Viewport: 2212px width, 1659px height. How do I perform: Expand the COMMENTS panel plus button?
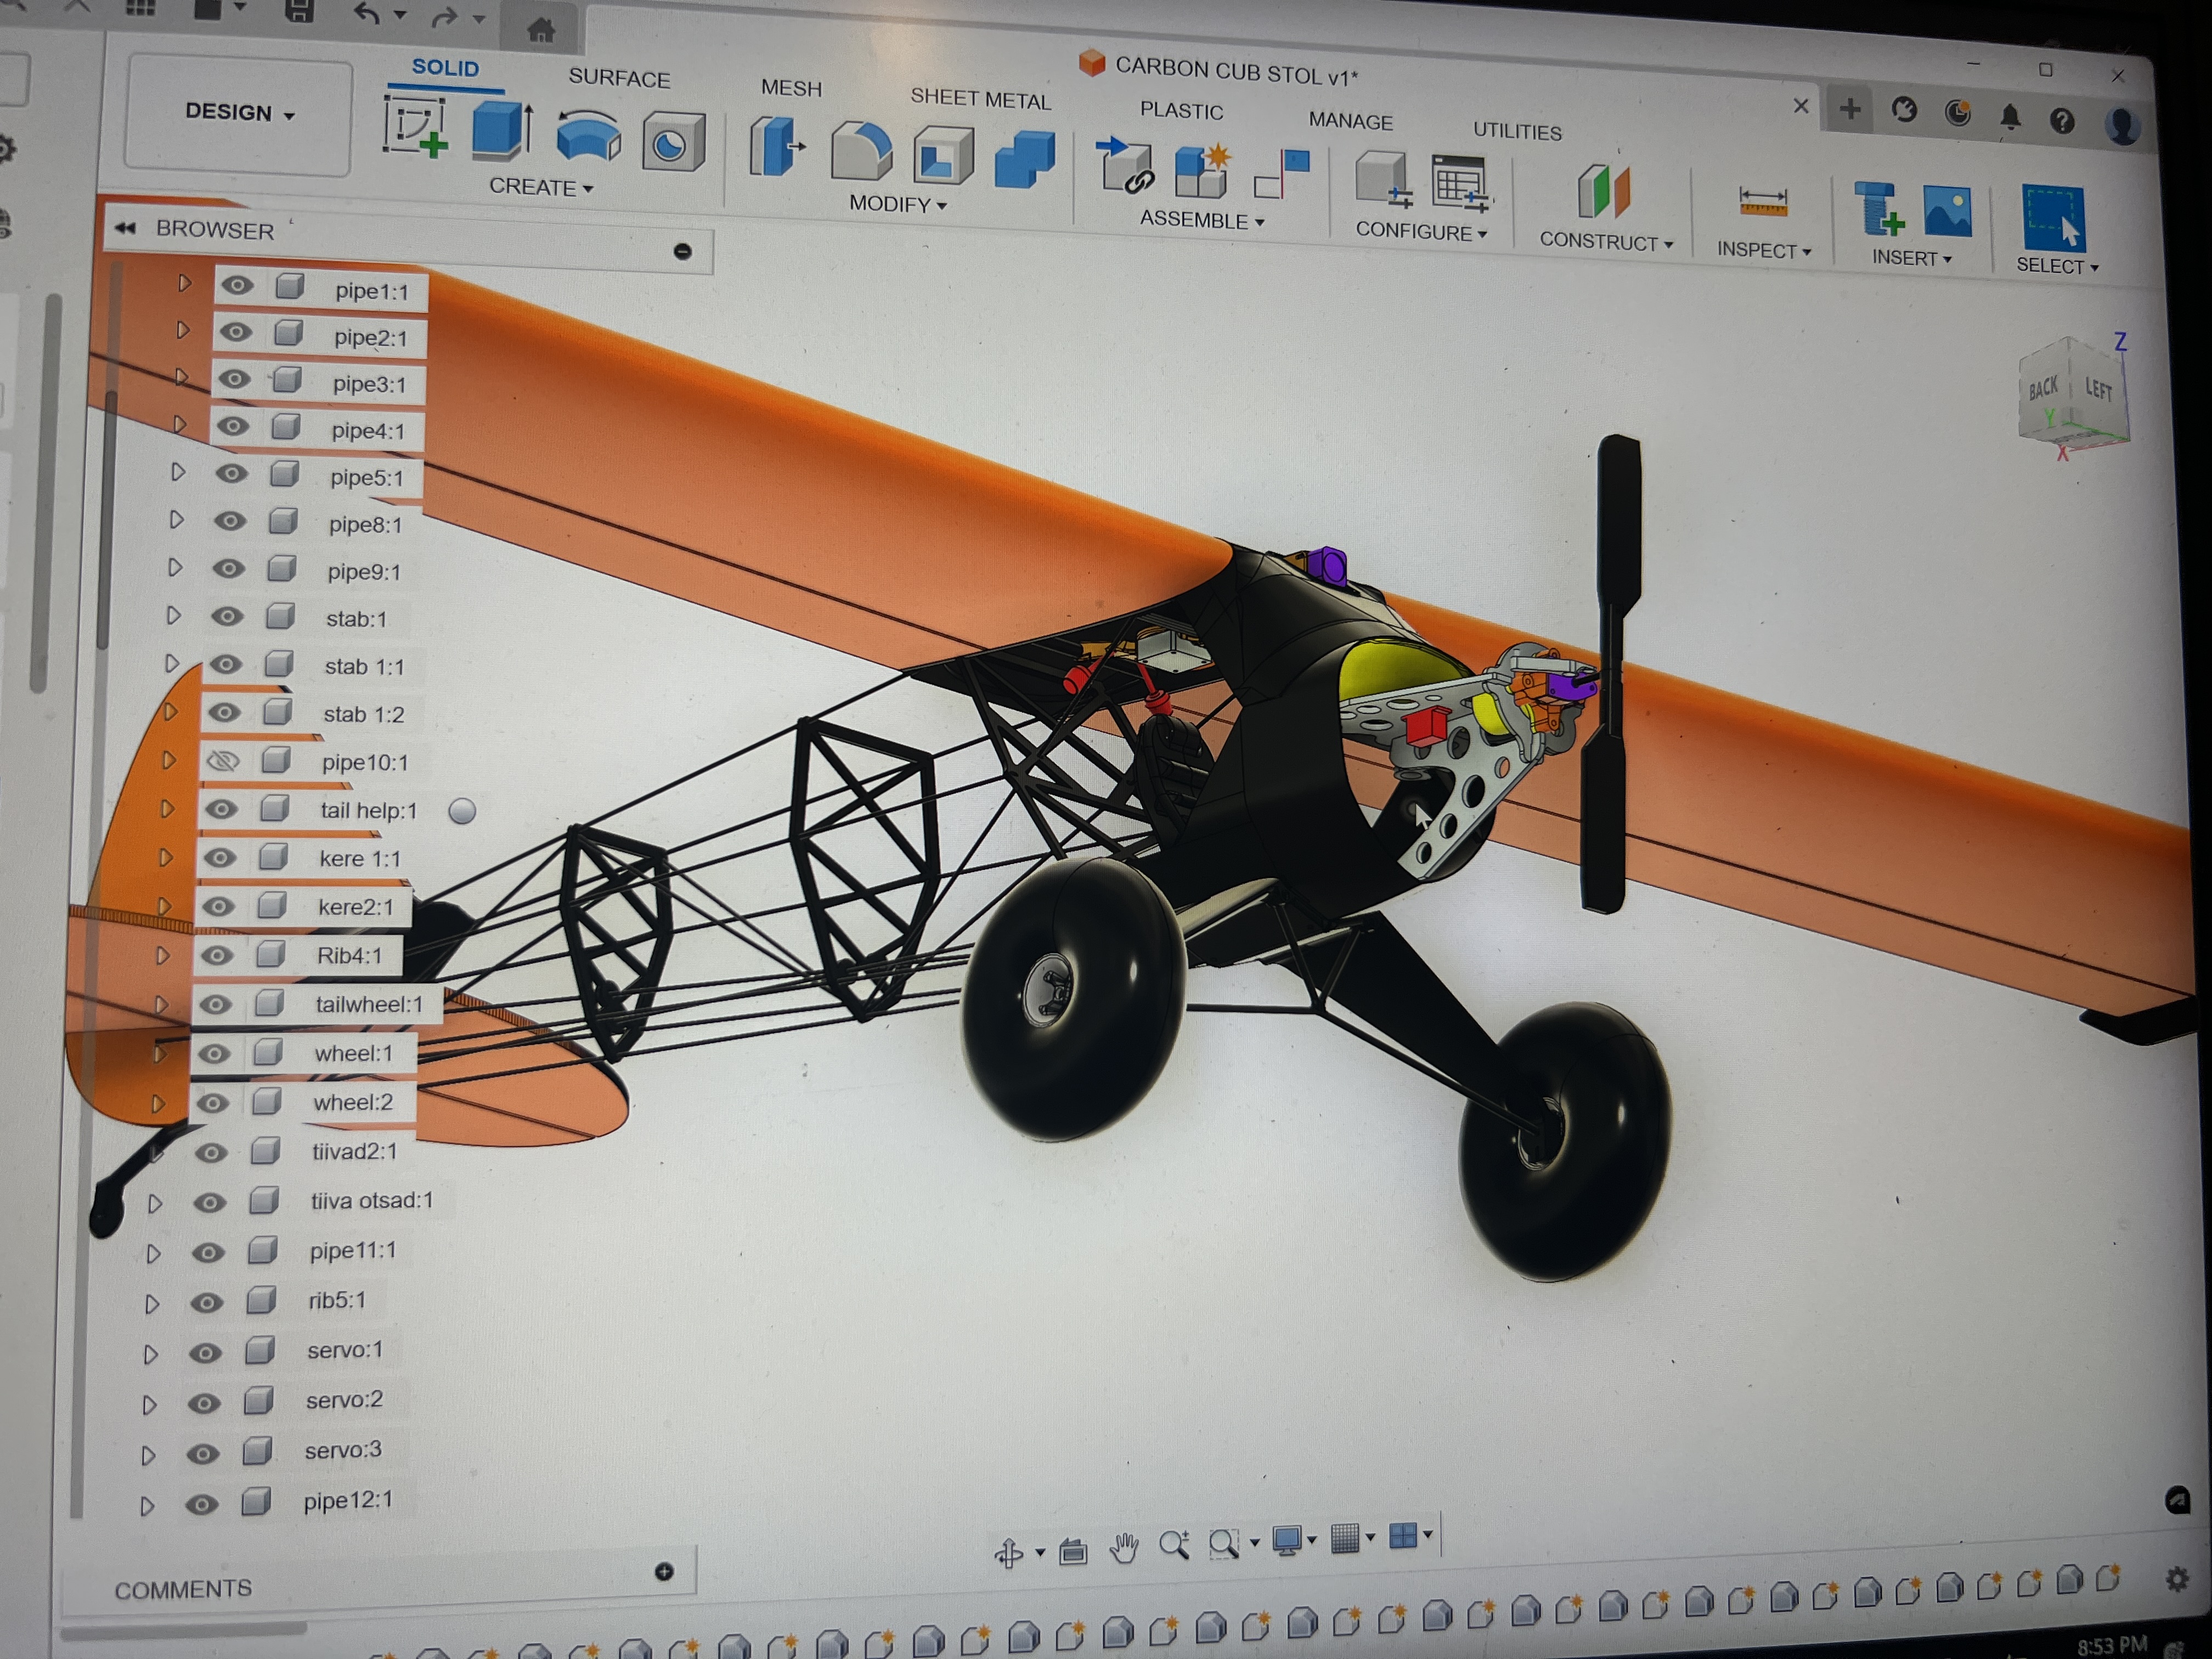(664, 1571)
